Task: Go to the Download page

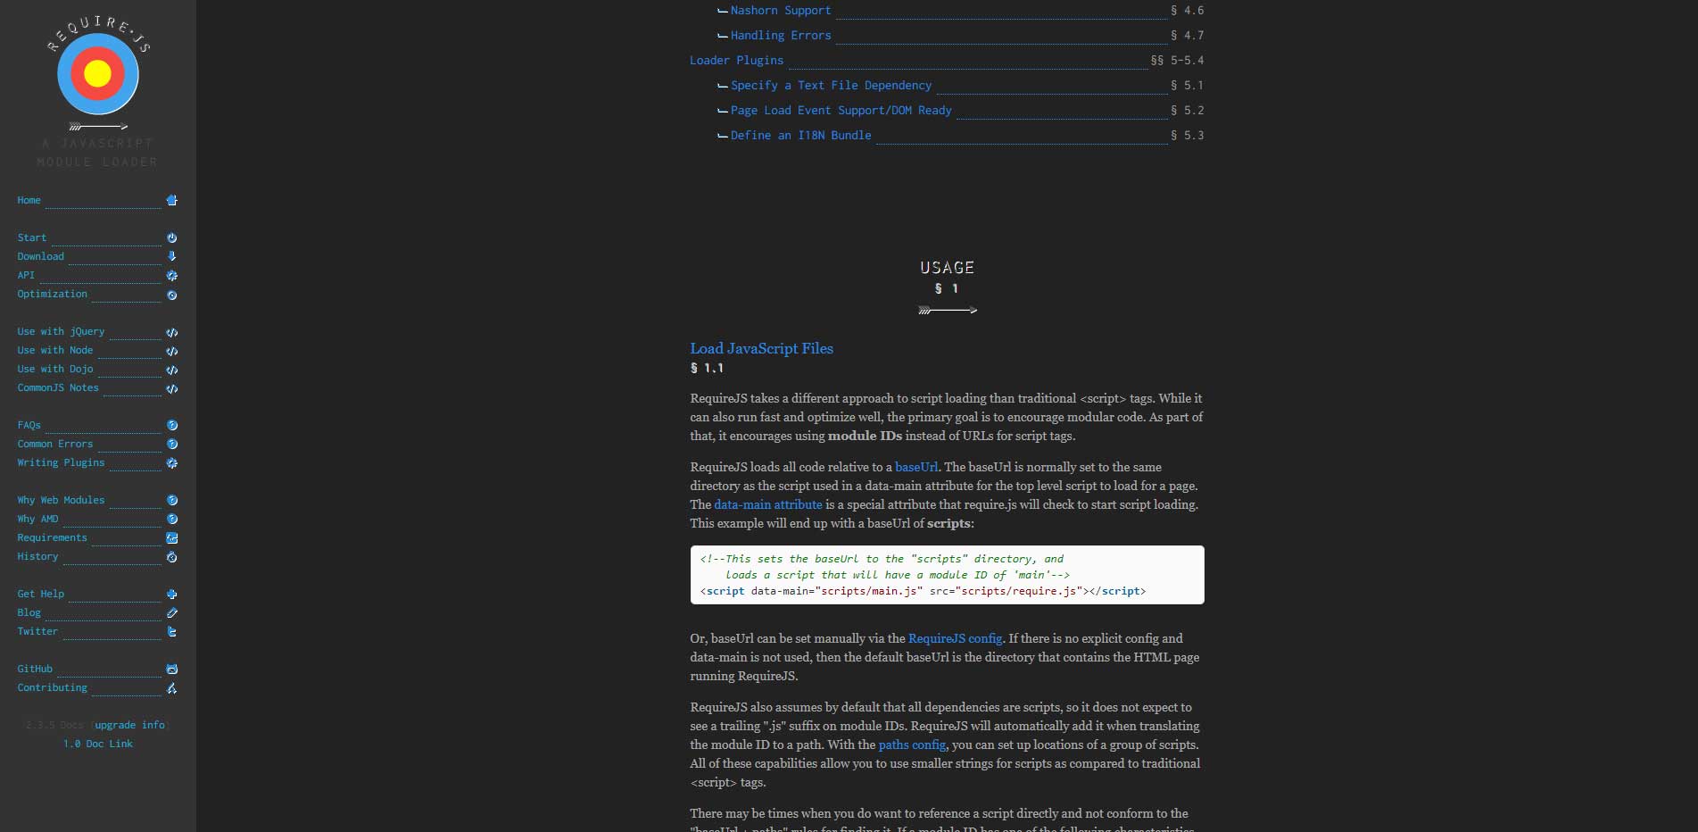Action: (41, 256)
